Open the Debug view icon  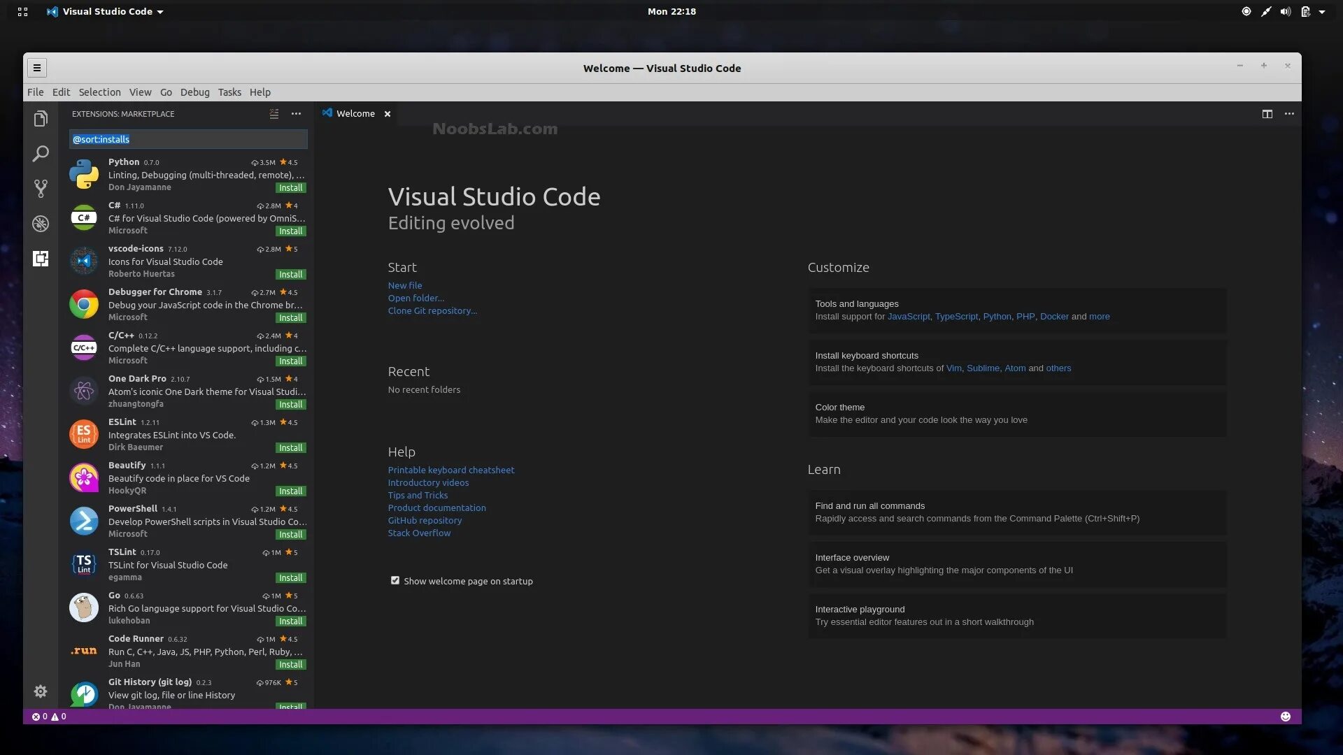(x=41, y=224)
